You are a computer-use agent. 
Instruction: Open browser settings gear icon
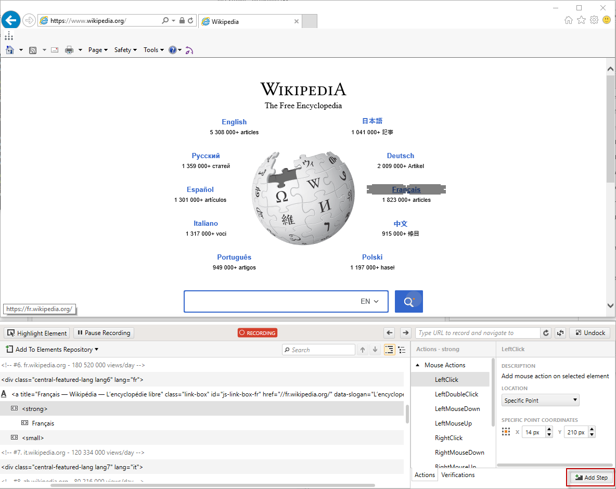594,20
